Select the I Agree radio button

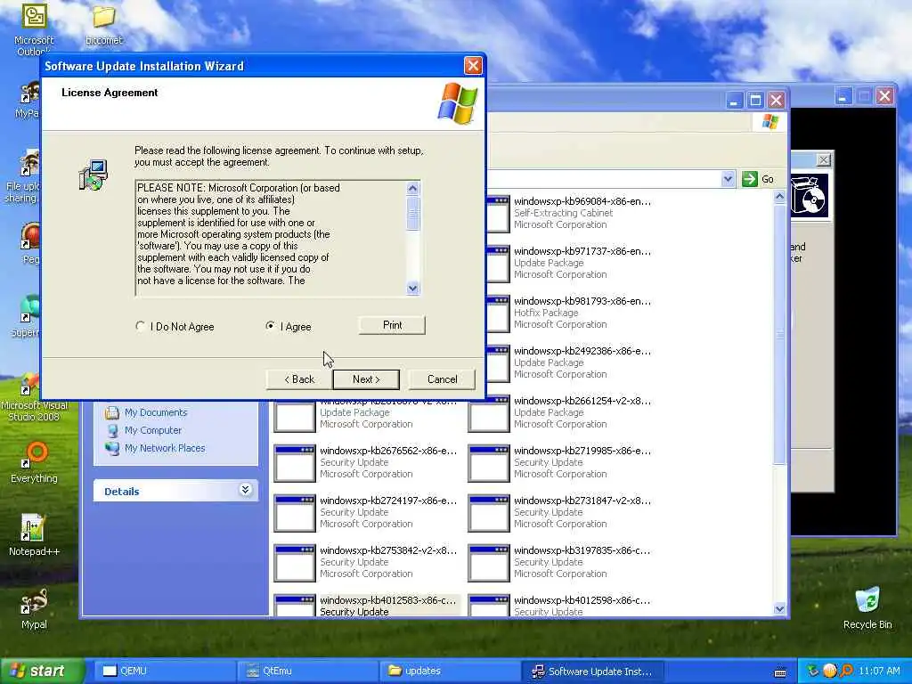tap(271, 326)
